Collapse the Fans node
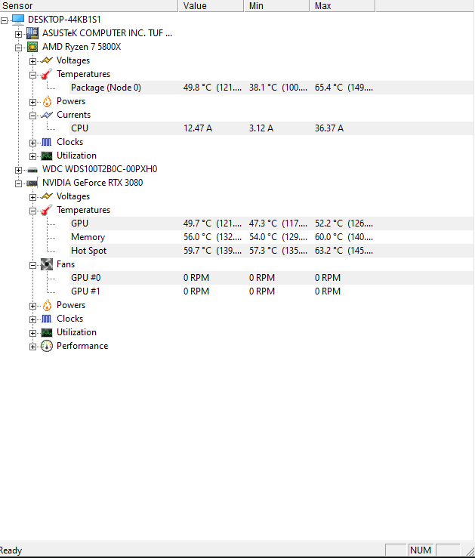This screenshot has width=475, height=558. pyautogui.click(x=32, y=265)
